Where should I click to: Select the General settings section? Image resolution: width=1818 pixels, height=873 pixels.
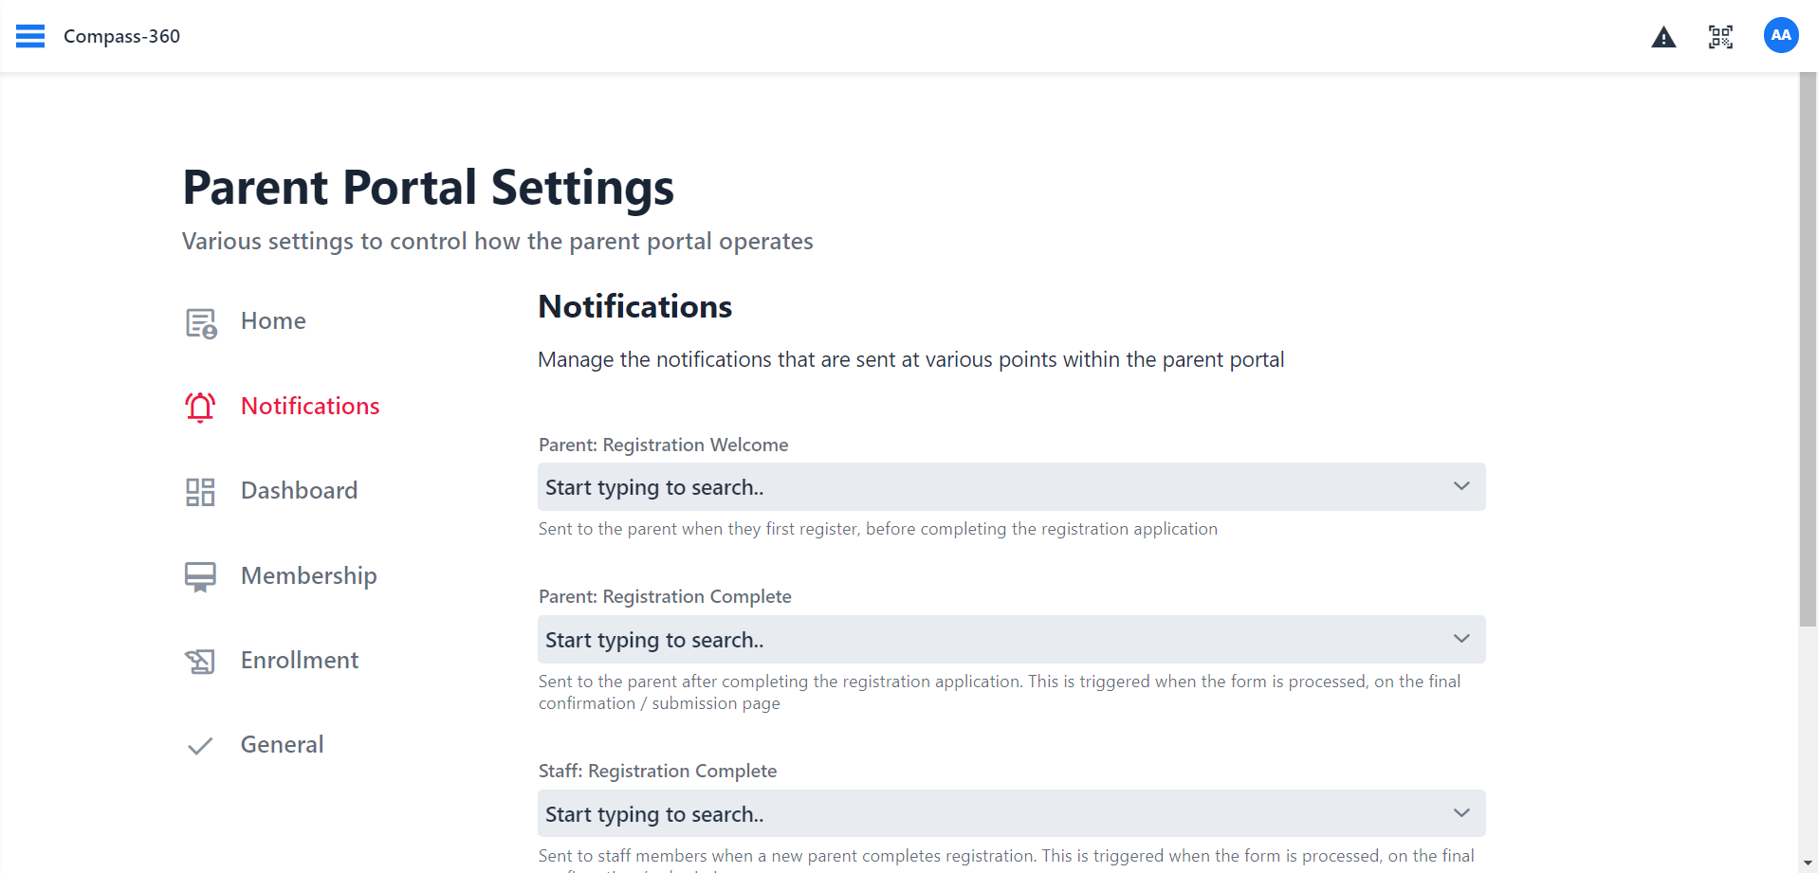click(x=282, y=744)
